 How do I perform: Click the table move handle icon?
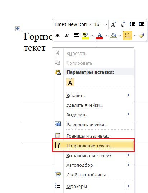point(18,29)
